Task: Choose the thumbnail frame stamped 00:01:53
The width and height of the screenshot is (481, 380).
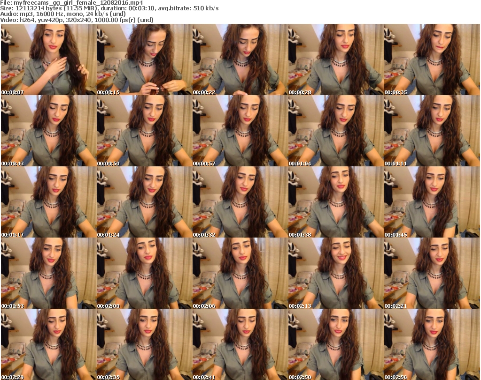Action: tap(48, 273)
